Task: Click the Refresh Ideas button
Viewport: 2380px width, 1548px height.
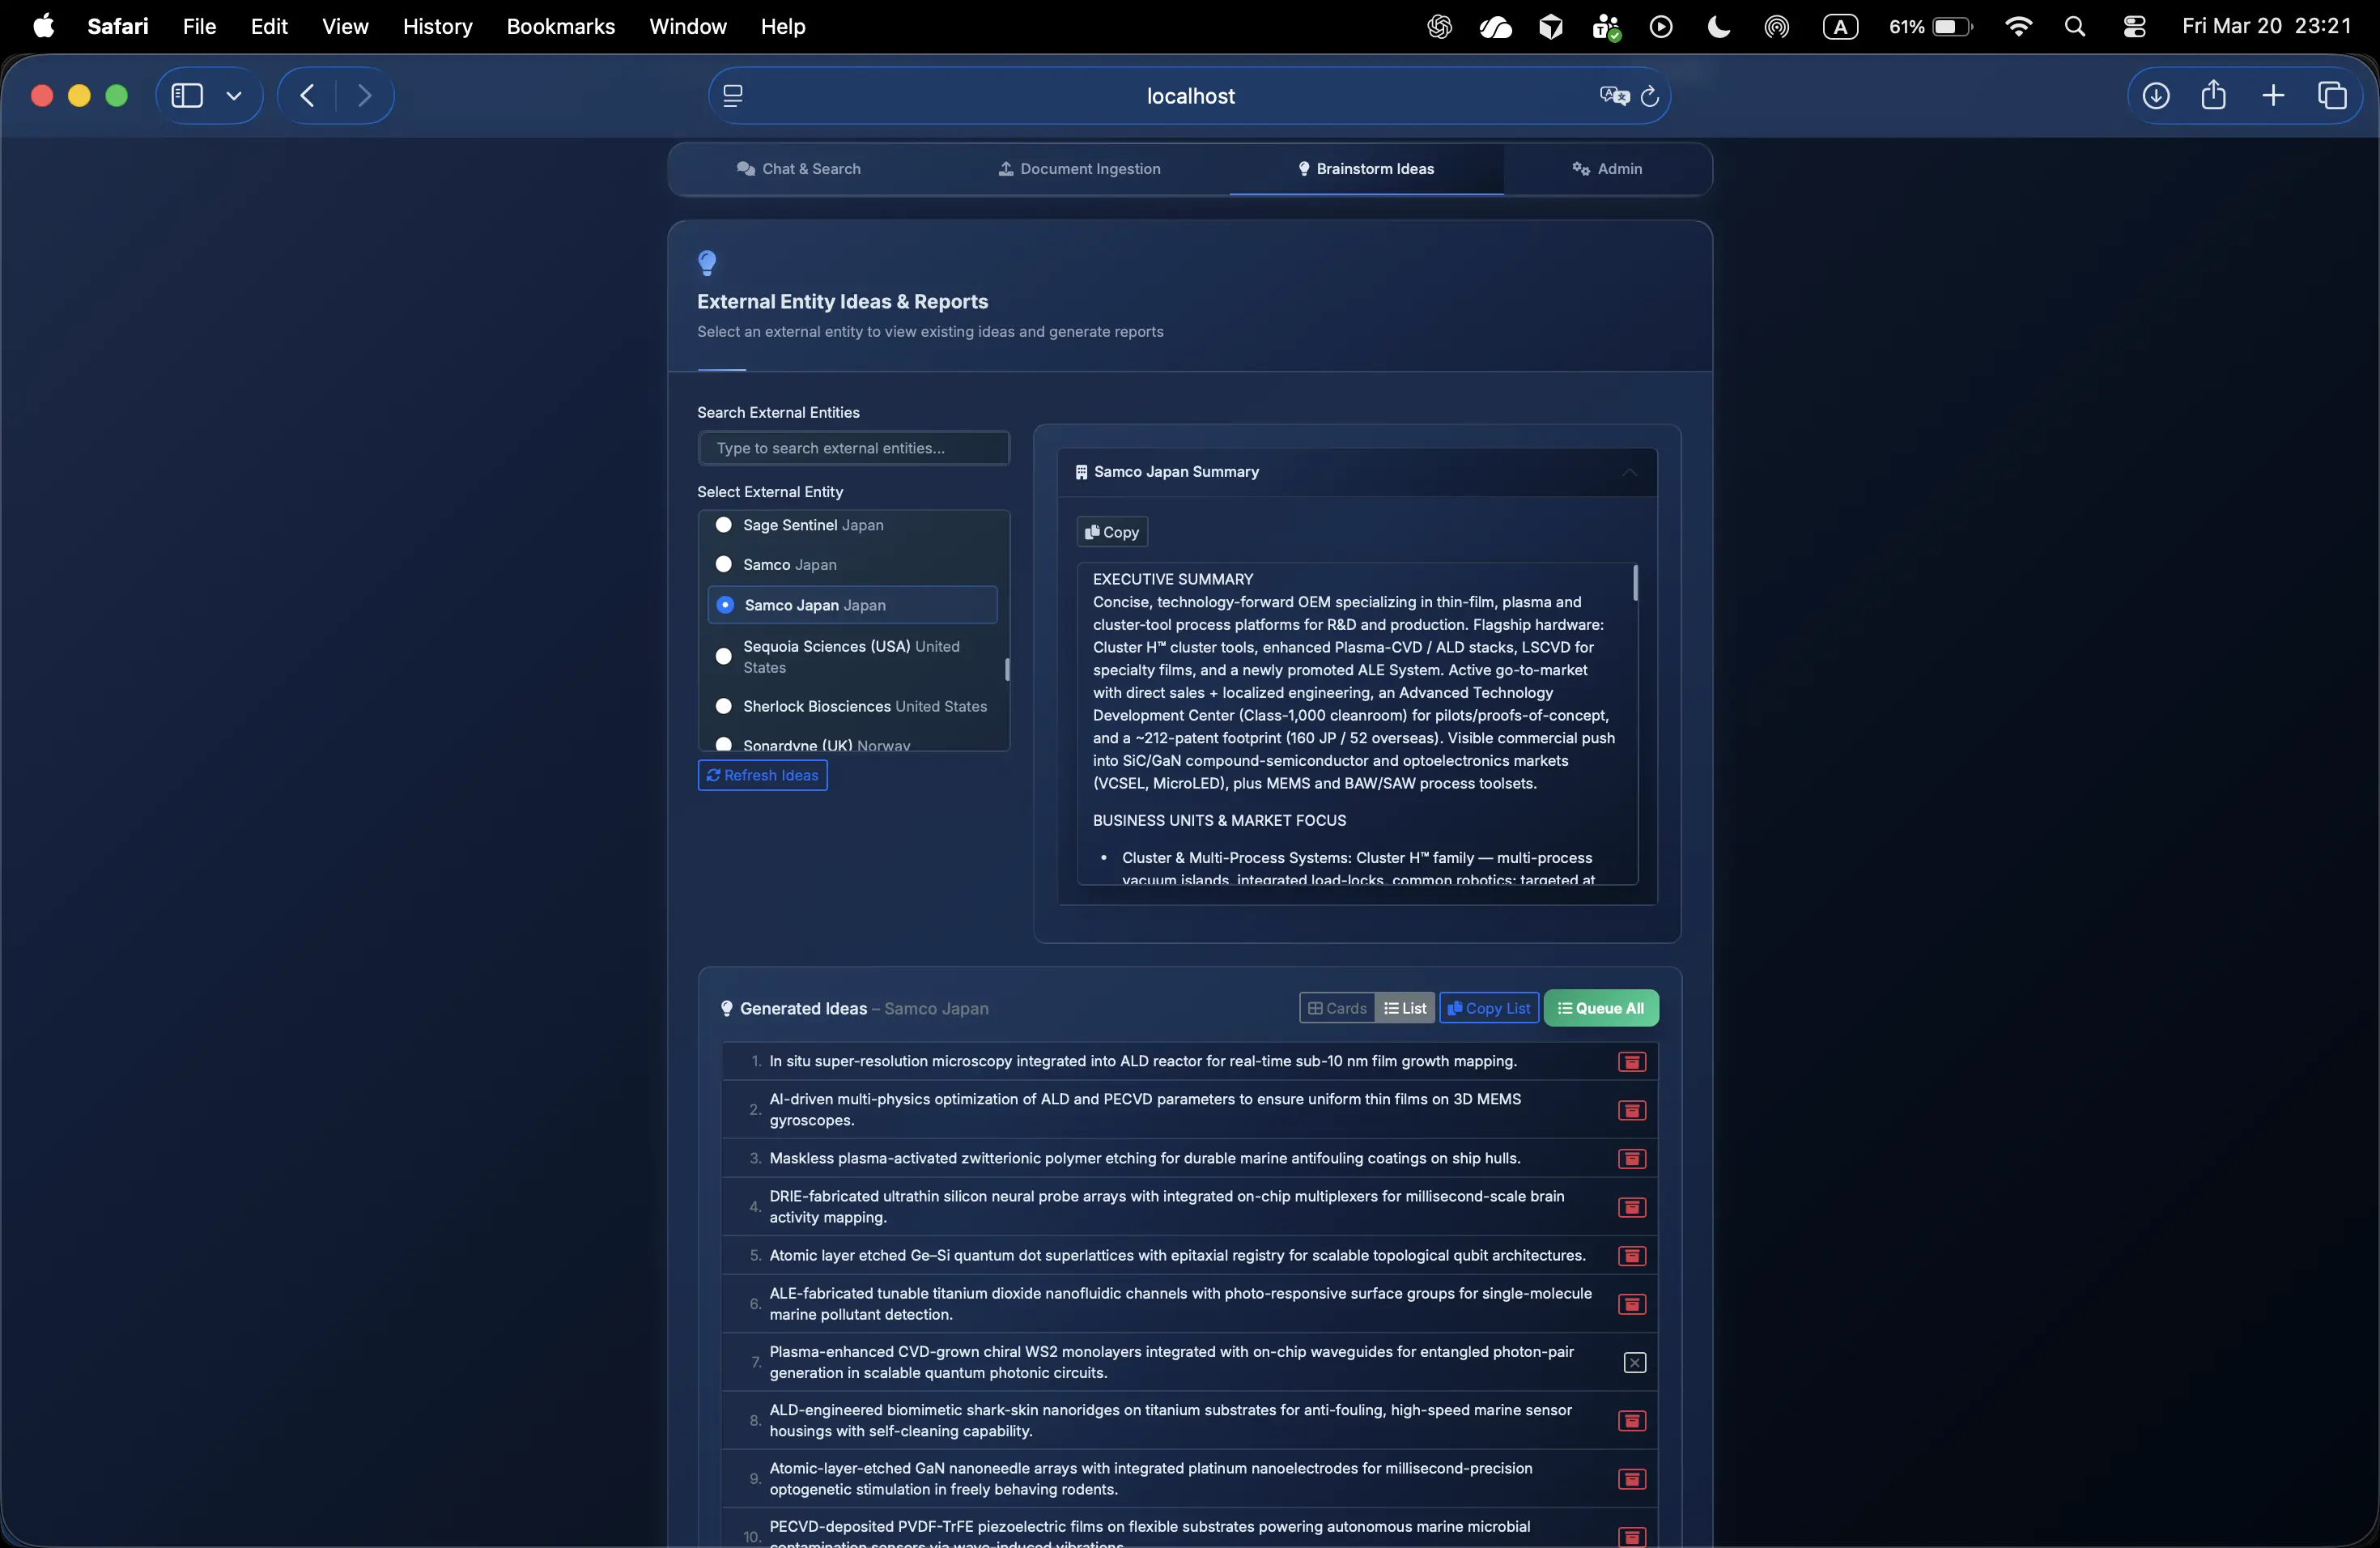Action: (x=763, y=775)
